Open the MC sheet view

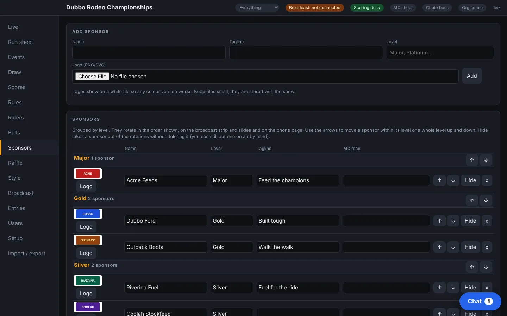(x=403, y=8)
